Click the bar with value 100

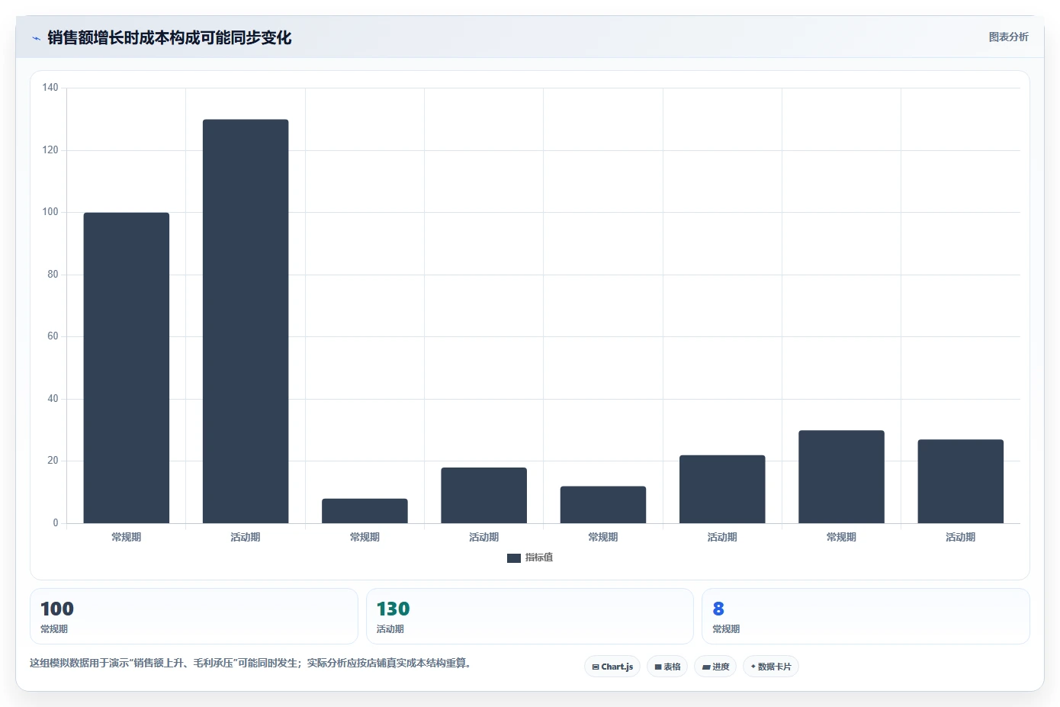tap(127, 368)
